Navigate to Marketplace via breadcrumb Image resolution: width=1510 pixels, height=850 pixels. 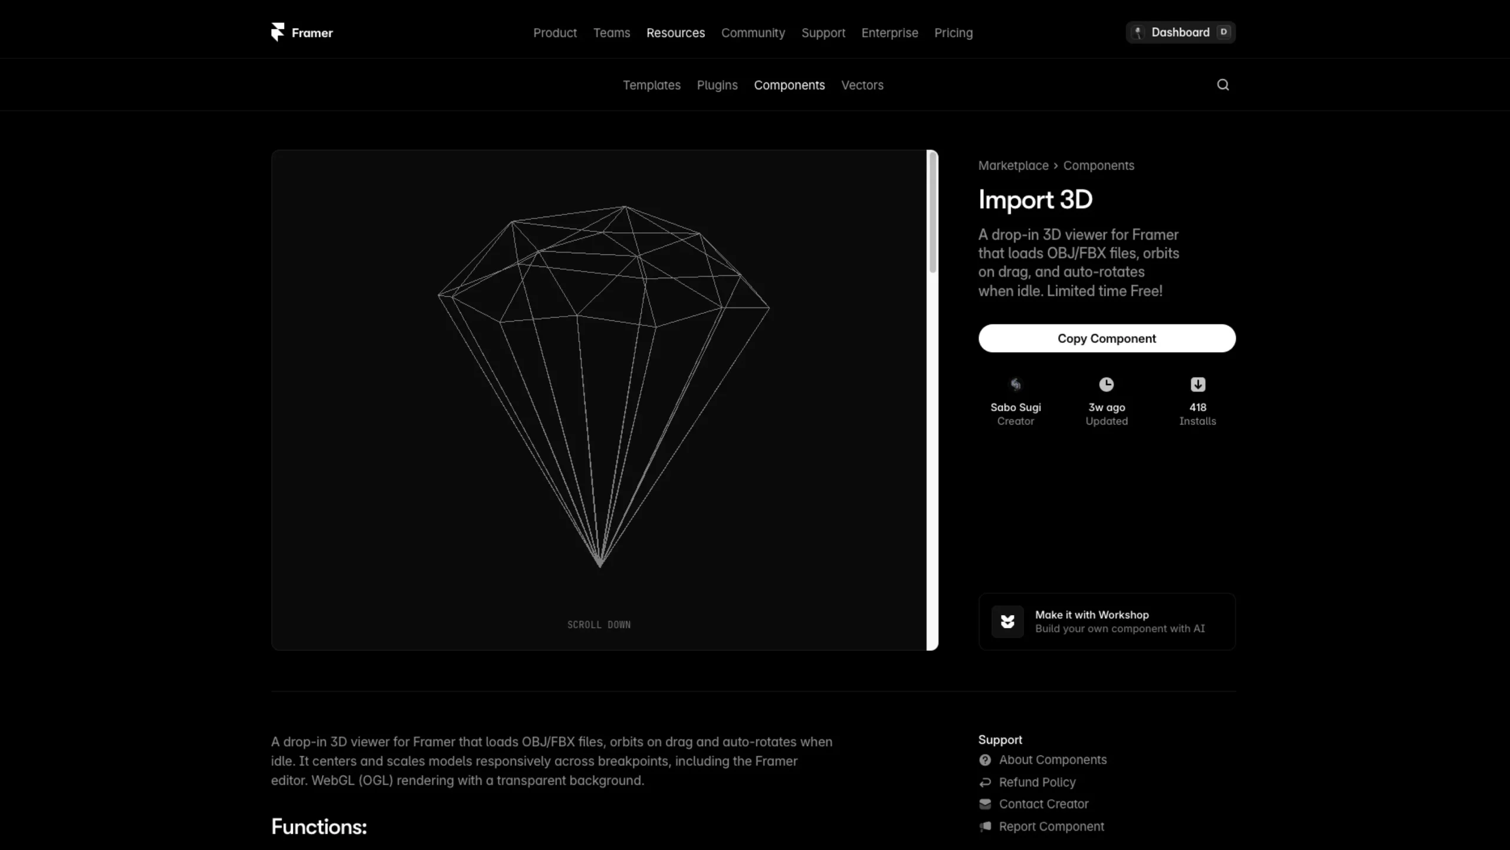(x=1013, y=165)
